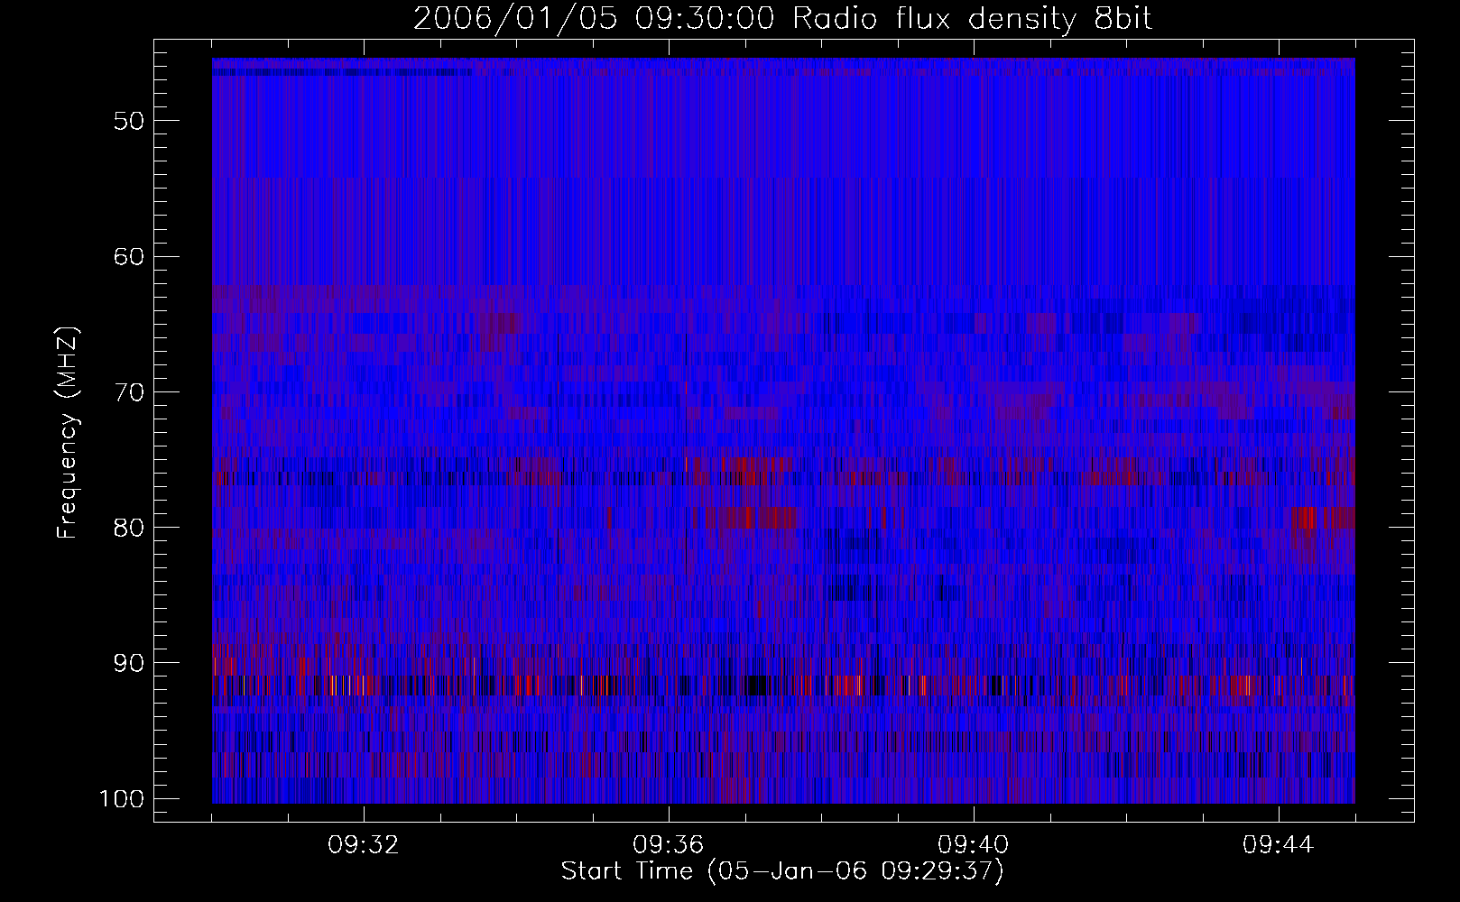1460x902 pixels.
Task: Click the 'Frequency (MHZ)' axis label
Action: pos(68,432)
